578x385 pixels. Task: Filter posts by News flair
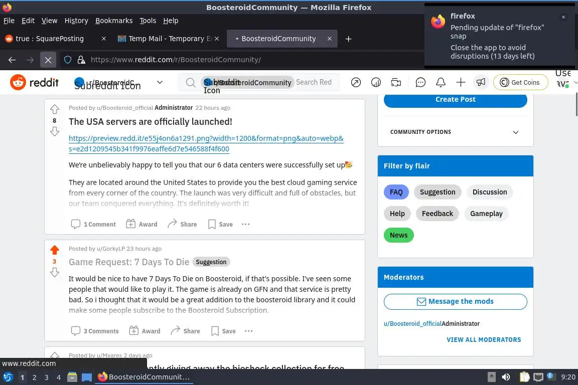(398, 235)
